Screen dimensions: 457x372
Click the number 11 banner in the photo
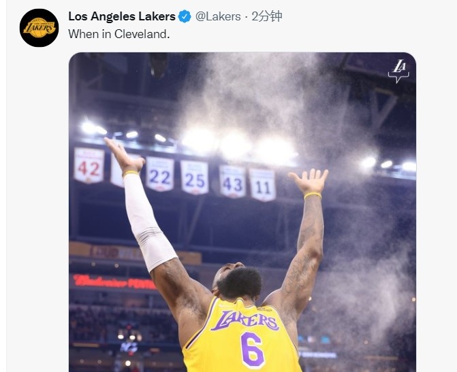pos(263,185)
